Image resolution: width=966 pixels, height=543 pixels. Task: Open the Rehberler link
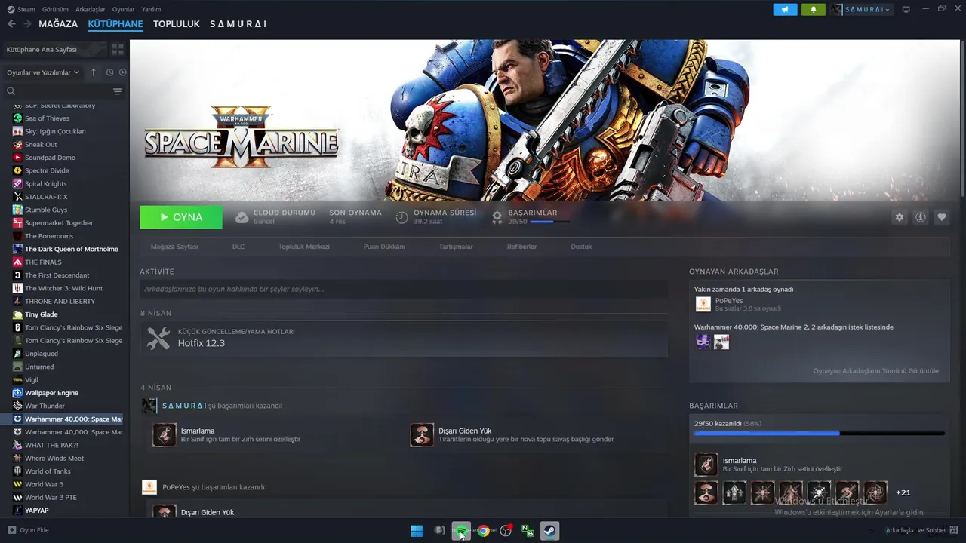point(521,247)
